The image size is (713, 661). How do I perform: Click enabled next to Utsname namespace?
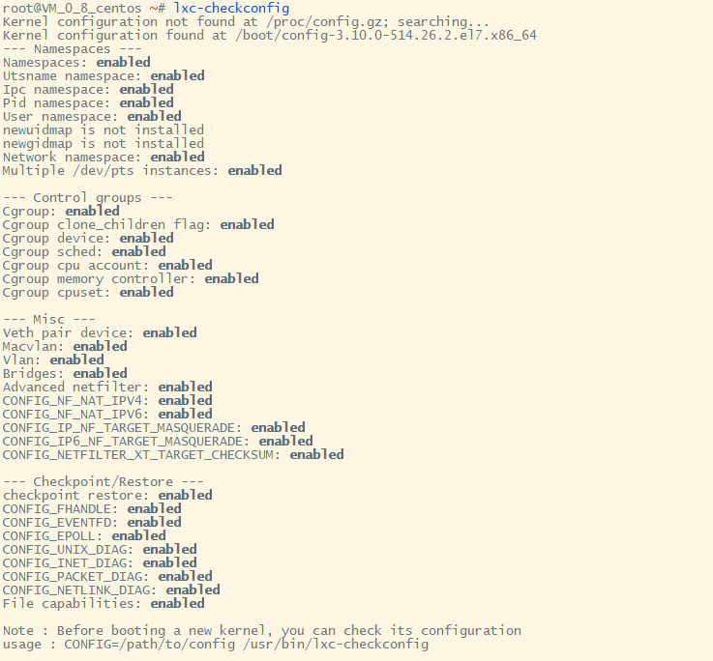[177, 76]
